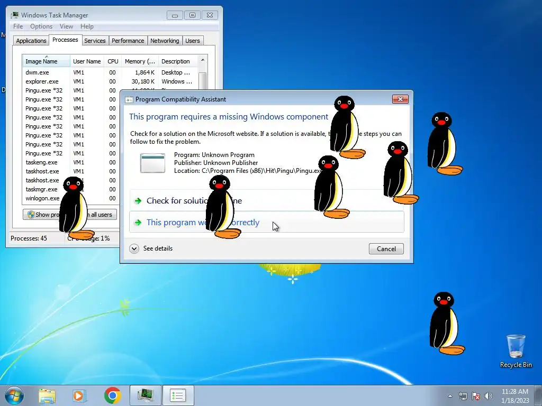Switch to the Applications tab
Screen dimensions: 542x406
(31, 41)
